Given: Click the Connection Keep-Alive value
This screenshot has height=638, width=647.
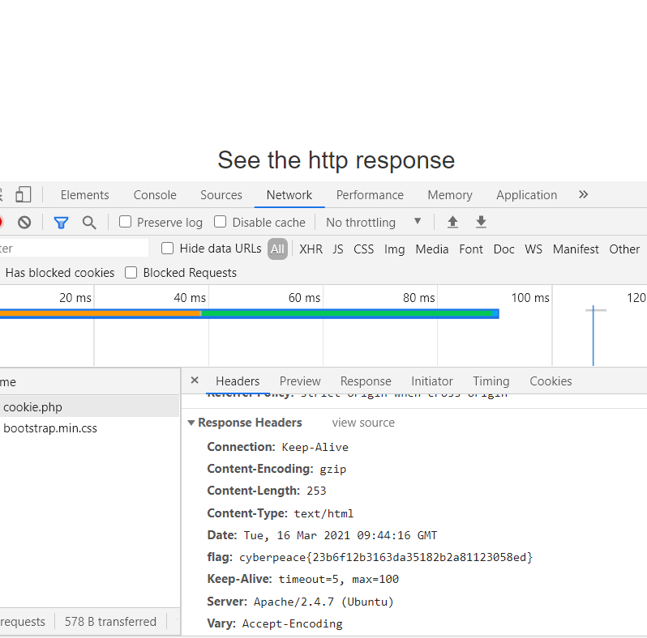Looking at the screenshot, I should (315, 447).
